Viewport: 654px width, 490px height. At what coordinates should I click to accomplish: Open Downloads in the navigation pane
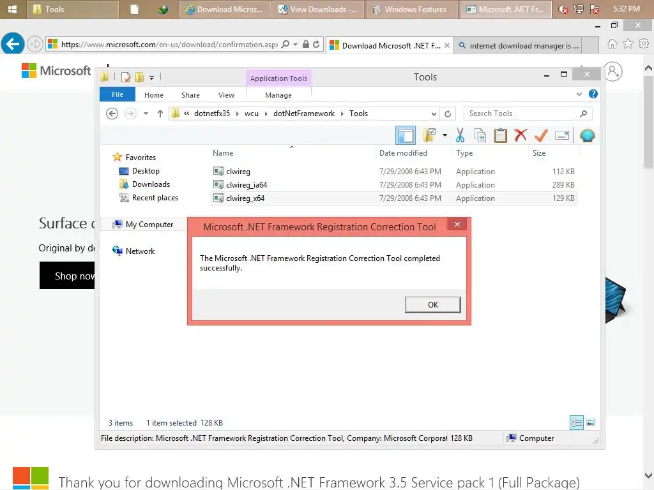click(151, 184)
